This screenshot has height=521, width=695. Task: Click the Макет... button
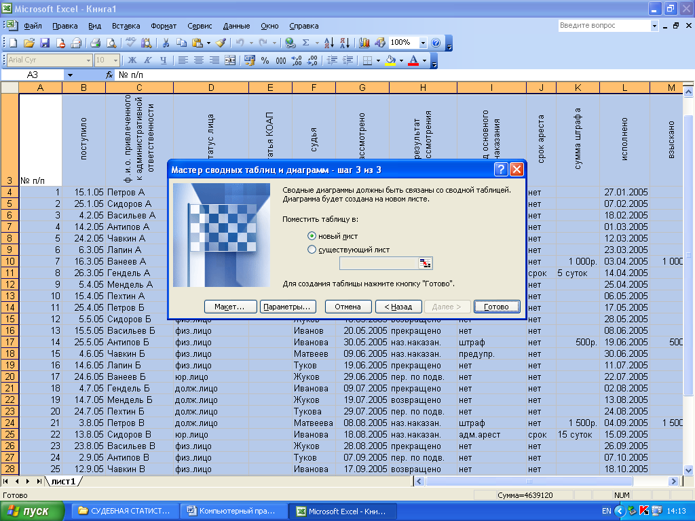(231, 307)
